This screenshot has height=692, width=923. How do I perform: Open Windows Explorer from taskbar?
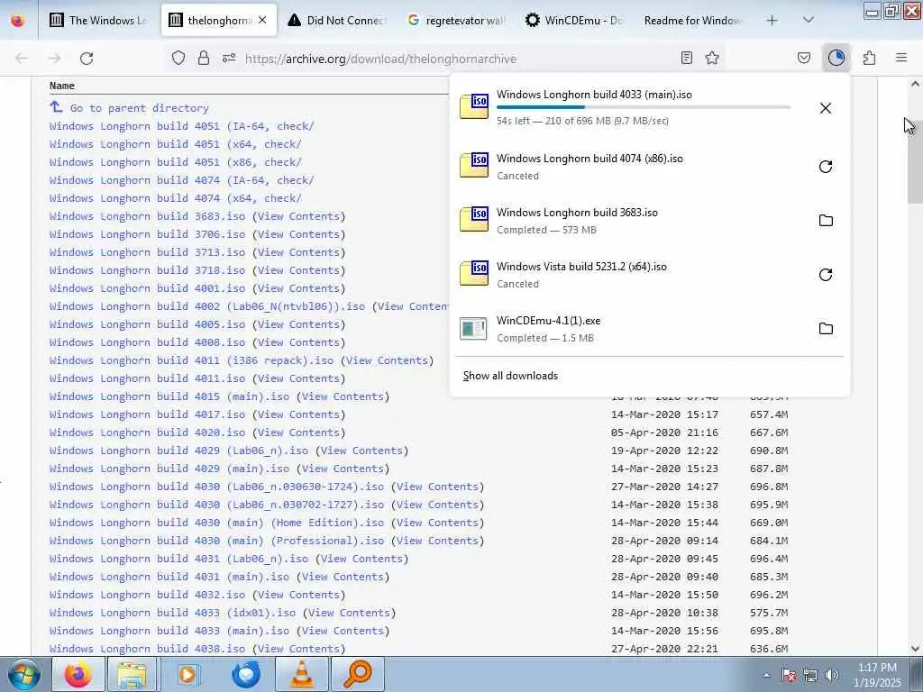(132, 674)
